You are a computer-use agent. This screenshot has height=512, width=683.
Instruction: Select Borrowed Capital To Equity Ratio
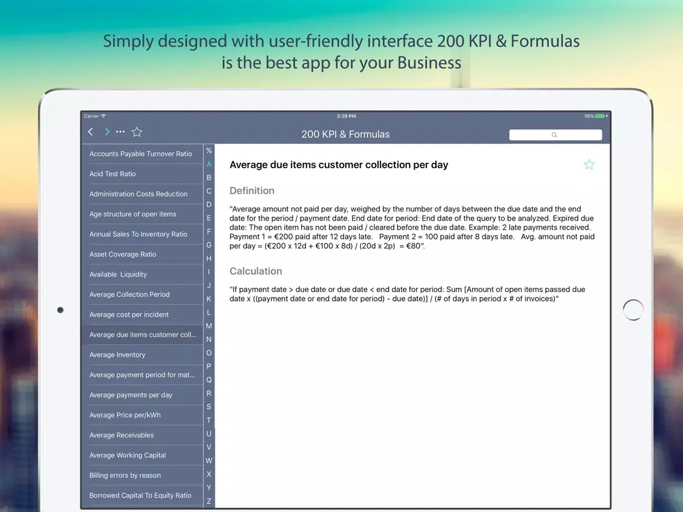(142, 495)
